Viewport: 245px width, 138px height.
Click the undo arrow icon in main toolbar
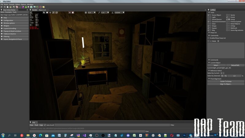(x=2, y=7)
